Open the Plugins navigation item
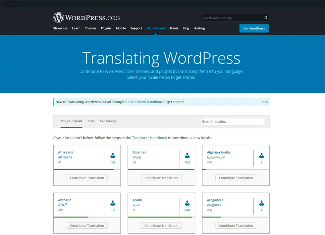 (x=106, y=28)
